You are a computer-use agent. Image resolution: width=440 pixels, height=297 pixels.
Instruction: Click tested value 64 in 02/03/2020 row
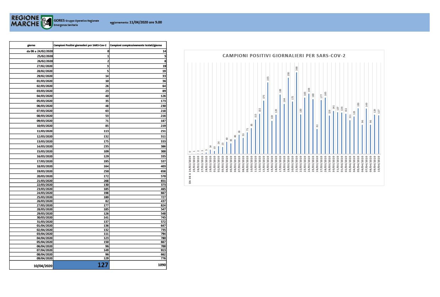pyautogui.click(x=138, y=86)
